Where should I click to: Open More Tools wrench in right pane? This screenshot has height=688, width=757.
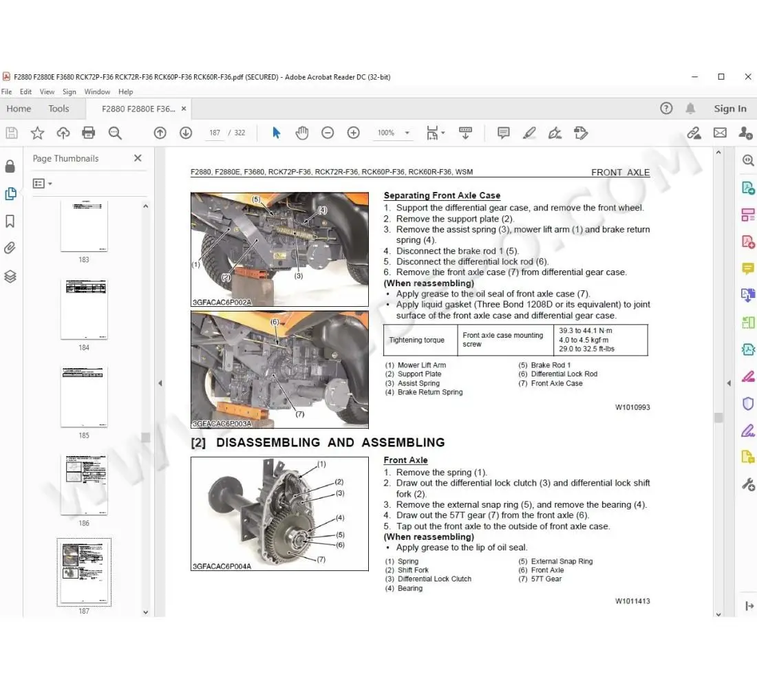[x=748, y=484]
